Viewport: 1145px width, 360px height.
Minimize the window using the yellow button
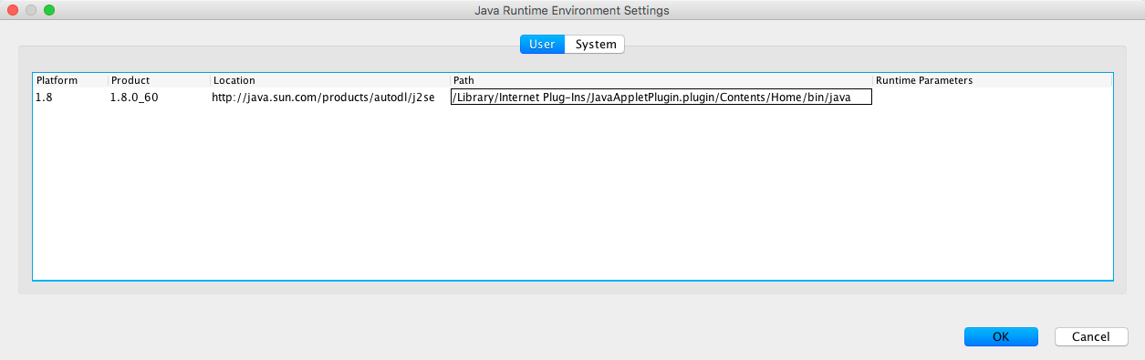31,10
